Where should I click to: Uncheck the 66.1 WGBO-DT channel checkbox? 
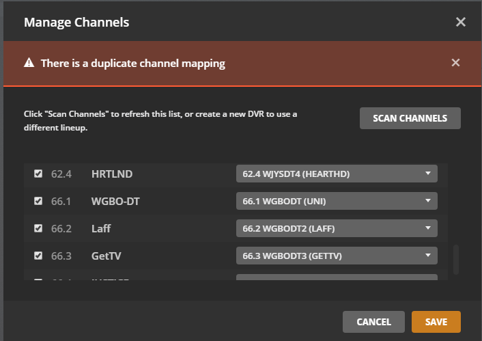(x=38, y=201)
